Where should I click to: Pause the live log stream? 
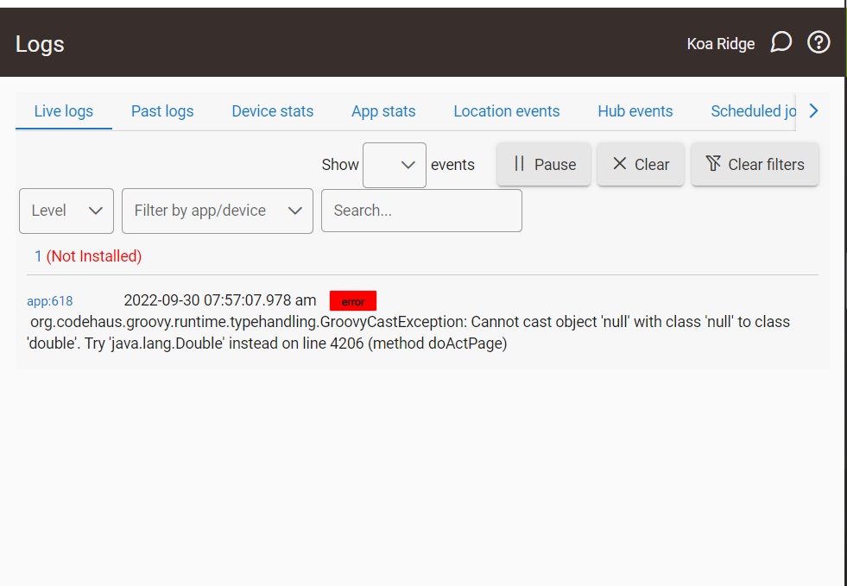tap(544, 164)
